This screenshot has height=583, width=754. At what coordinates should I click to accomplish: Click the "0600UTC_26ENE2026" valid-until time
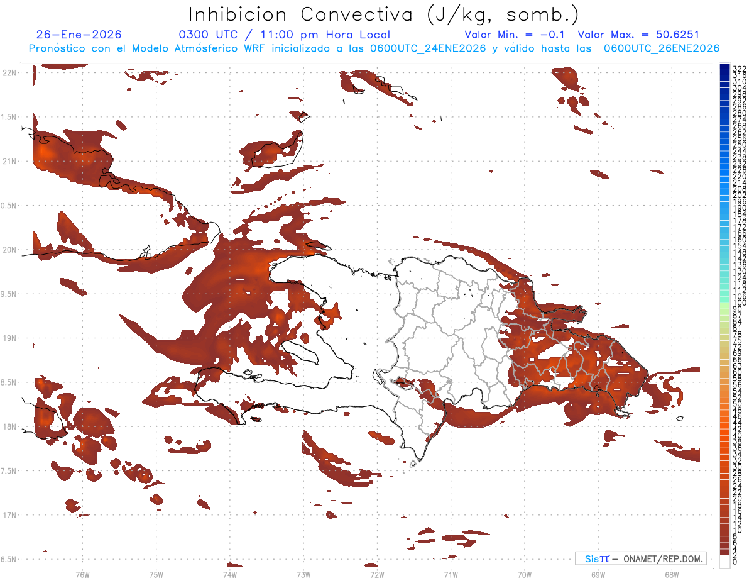[x=662, y=48]
